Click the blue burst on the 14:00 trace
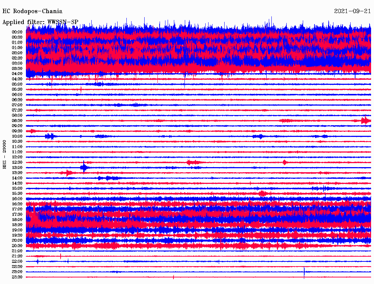This screenshot has width=374, height=284. (x=108, y=178)
